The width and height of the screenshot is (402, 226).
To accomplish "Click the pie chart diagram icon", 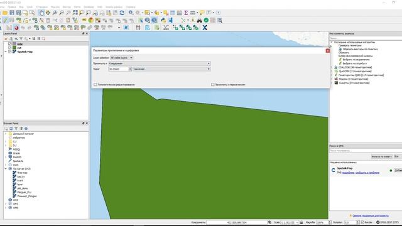I will click(90, 20).
